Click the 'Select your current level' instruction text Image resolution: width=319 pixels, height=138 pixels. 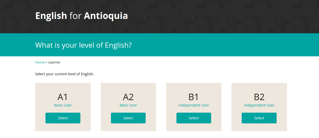click(64, 74)
